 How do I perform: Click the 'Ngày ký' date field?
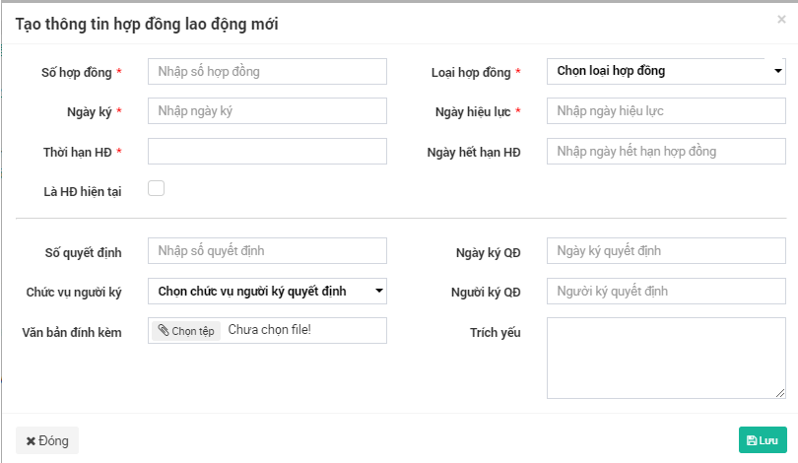267,111
